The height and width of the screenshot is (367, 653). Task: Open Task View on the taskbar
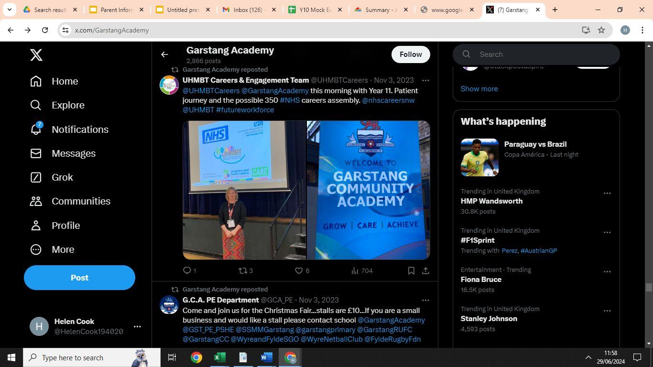pyautogui.click(x=172, y=357)
